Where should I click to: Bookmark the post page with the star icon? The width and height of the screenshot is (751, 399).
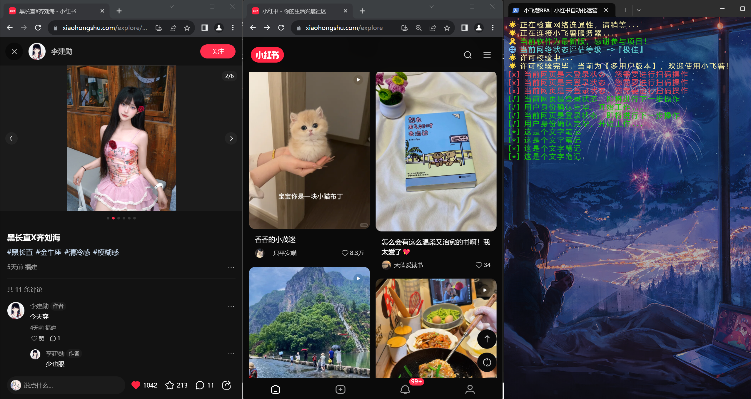(x=187, y=28)
